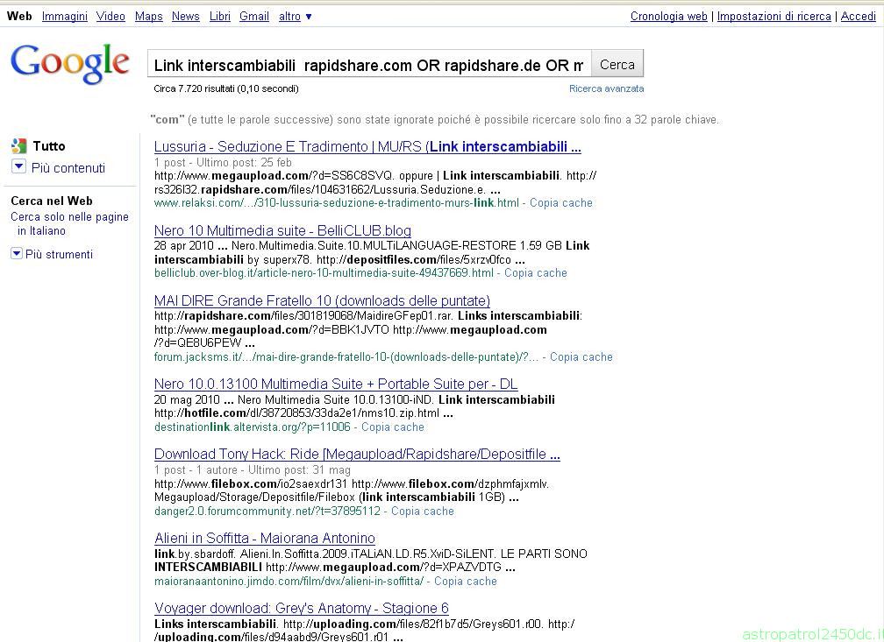
Task: Click '1 post - Ultimo post: 25 feb' text
Action: [x=223, y=162]
